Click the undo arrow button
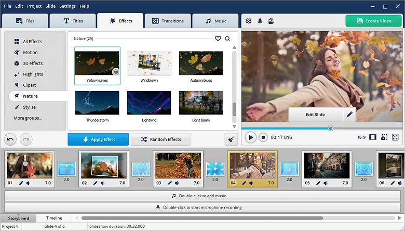405x231 pixels. coord(10,139)
